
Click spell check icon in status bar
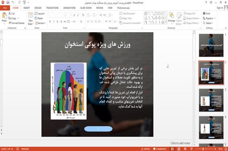point(17,149)
